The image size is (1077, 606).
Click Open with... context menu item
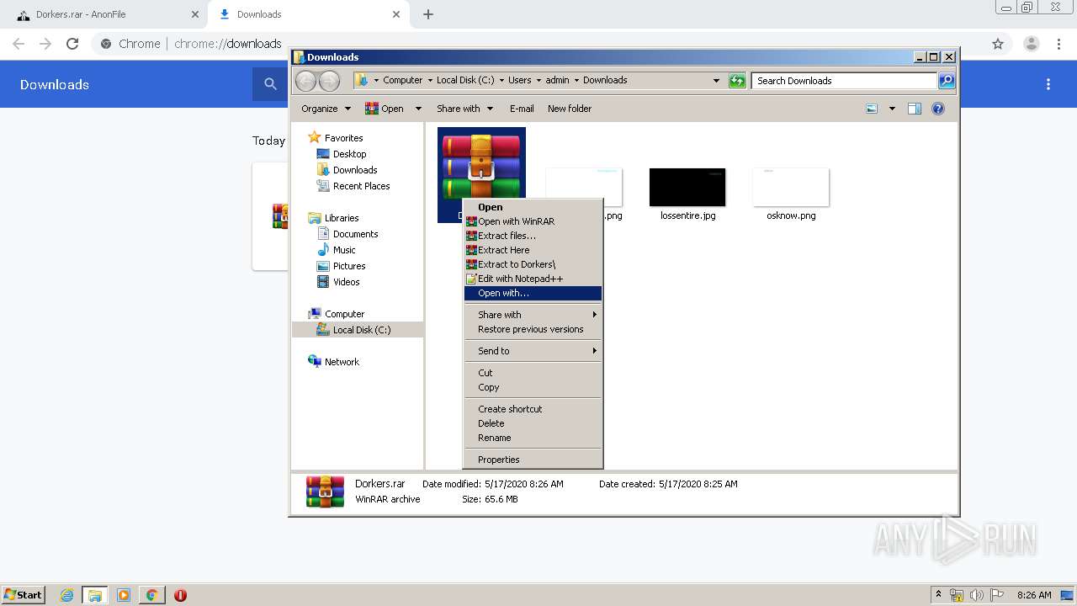[533, 293]
